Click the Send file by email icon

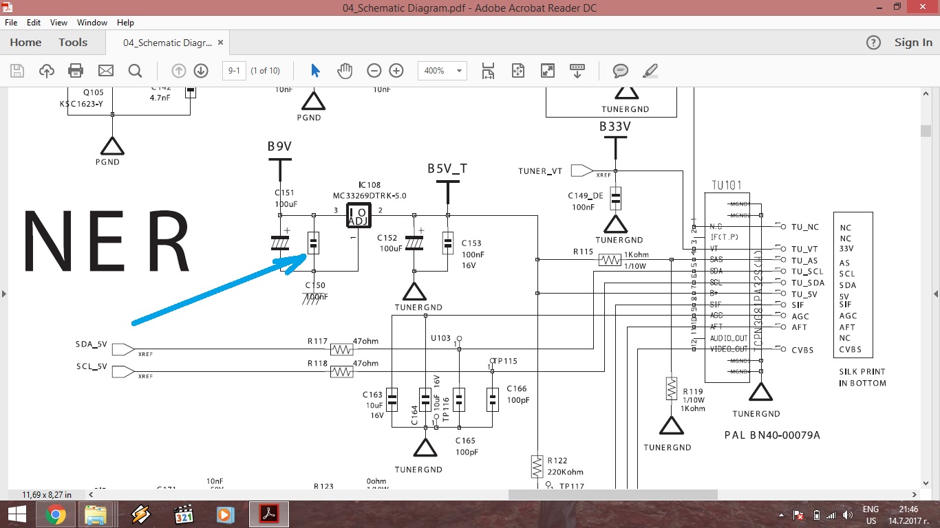(105, 71)
